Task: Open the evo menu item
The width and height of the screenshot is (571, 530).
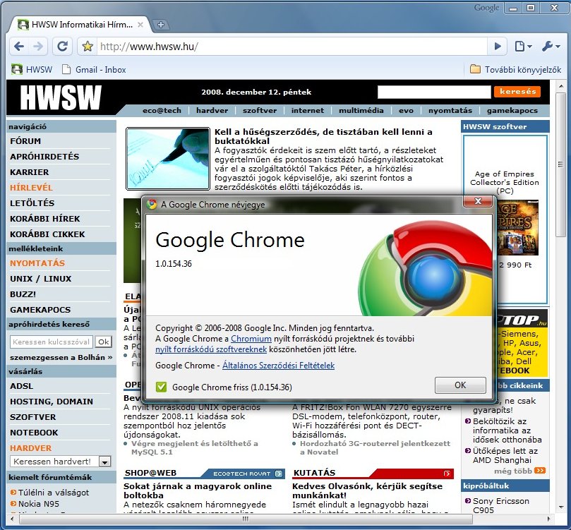Action: coord(406,110)
